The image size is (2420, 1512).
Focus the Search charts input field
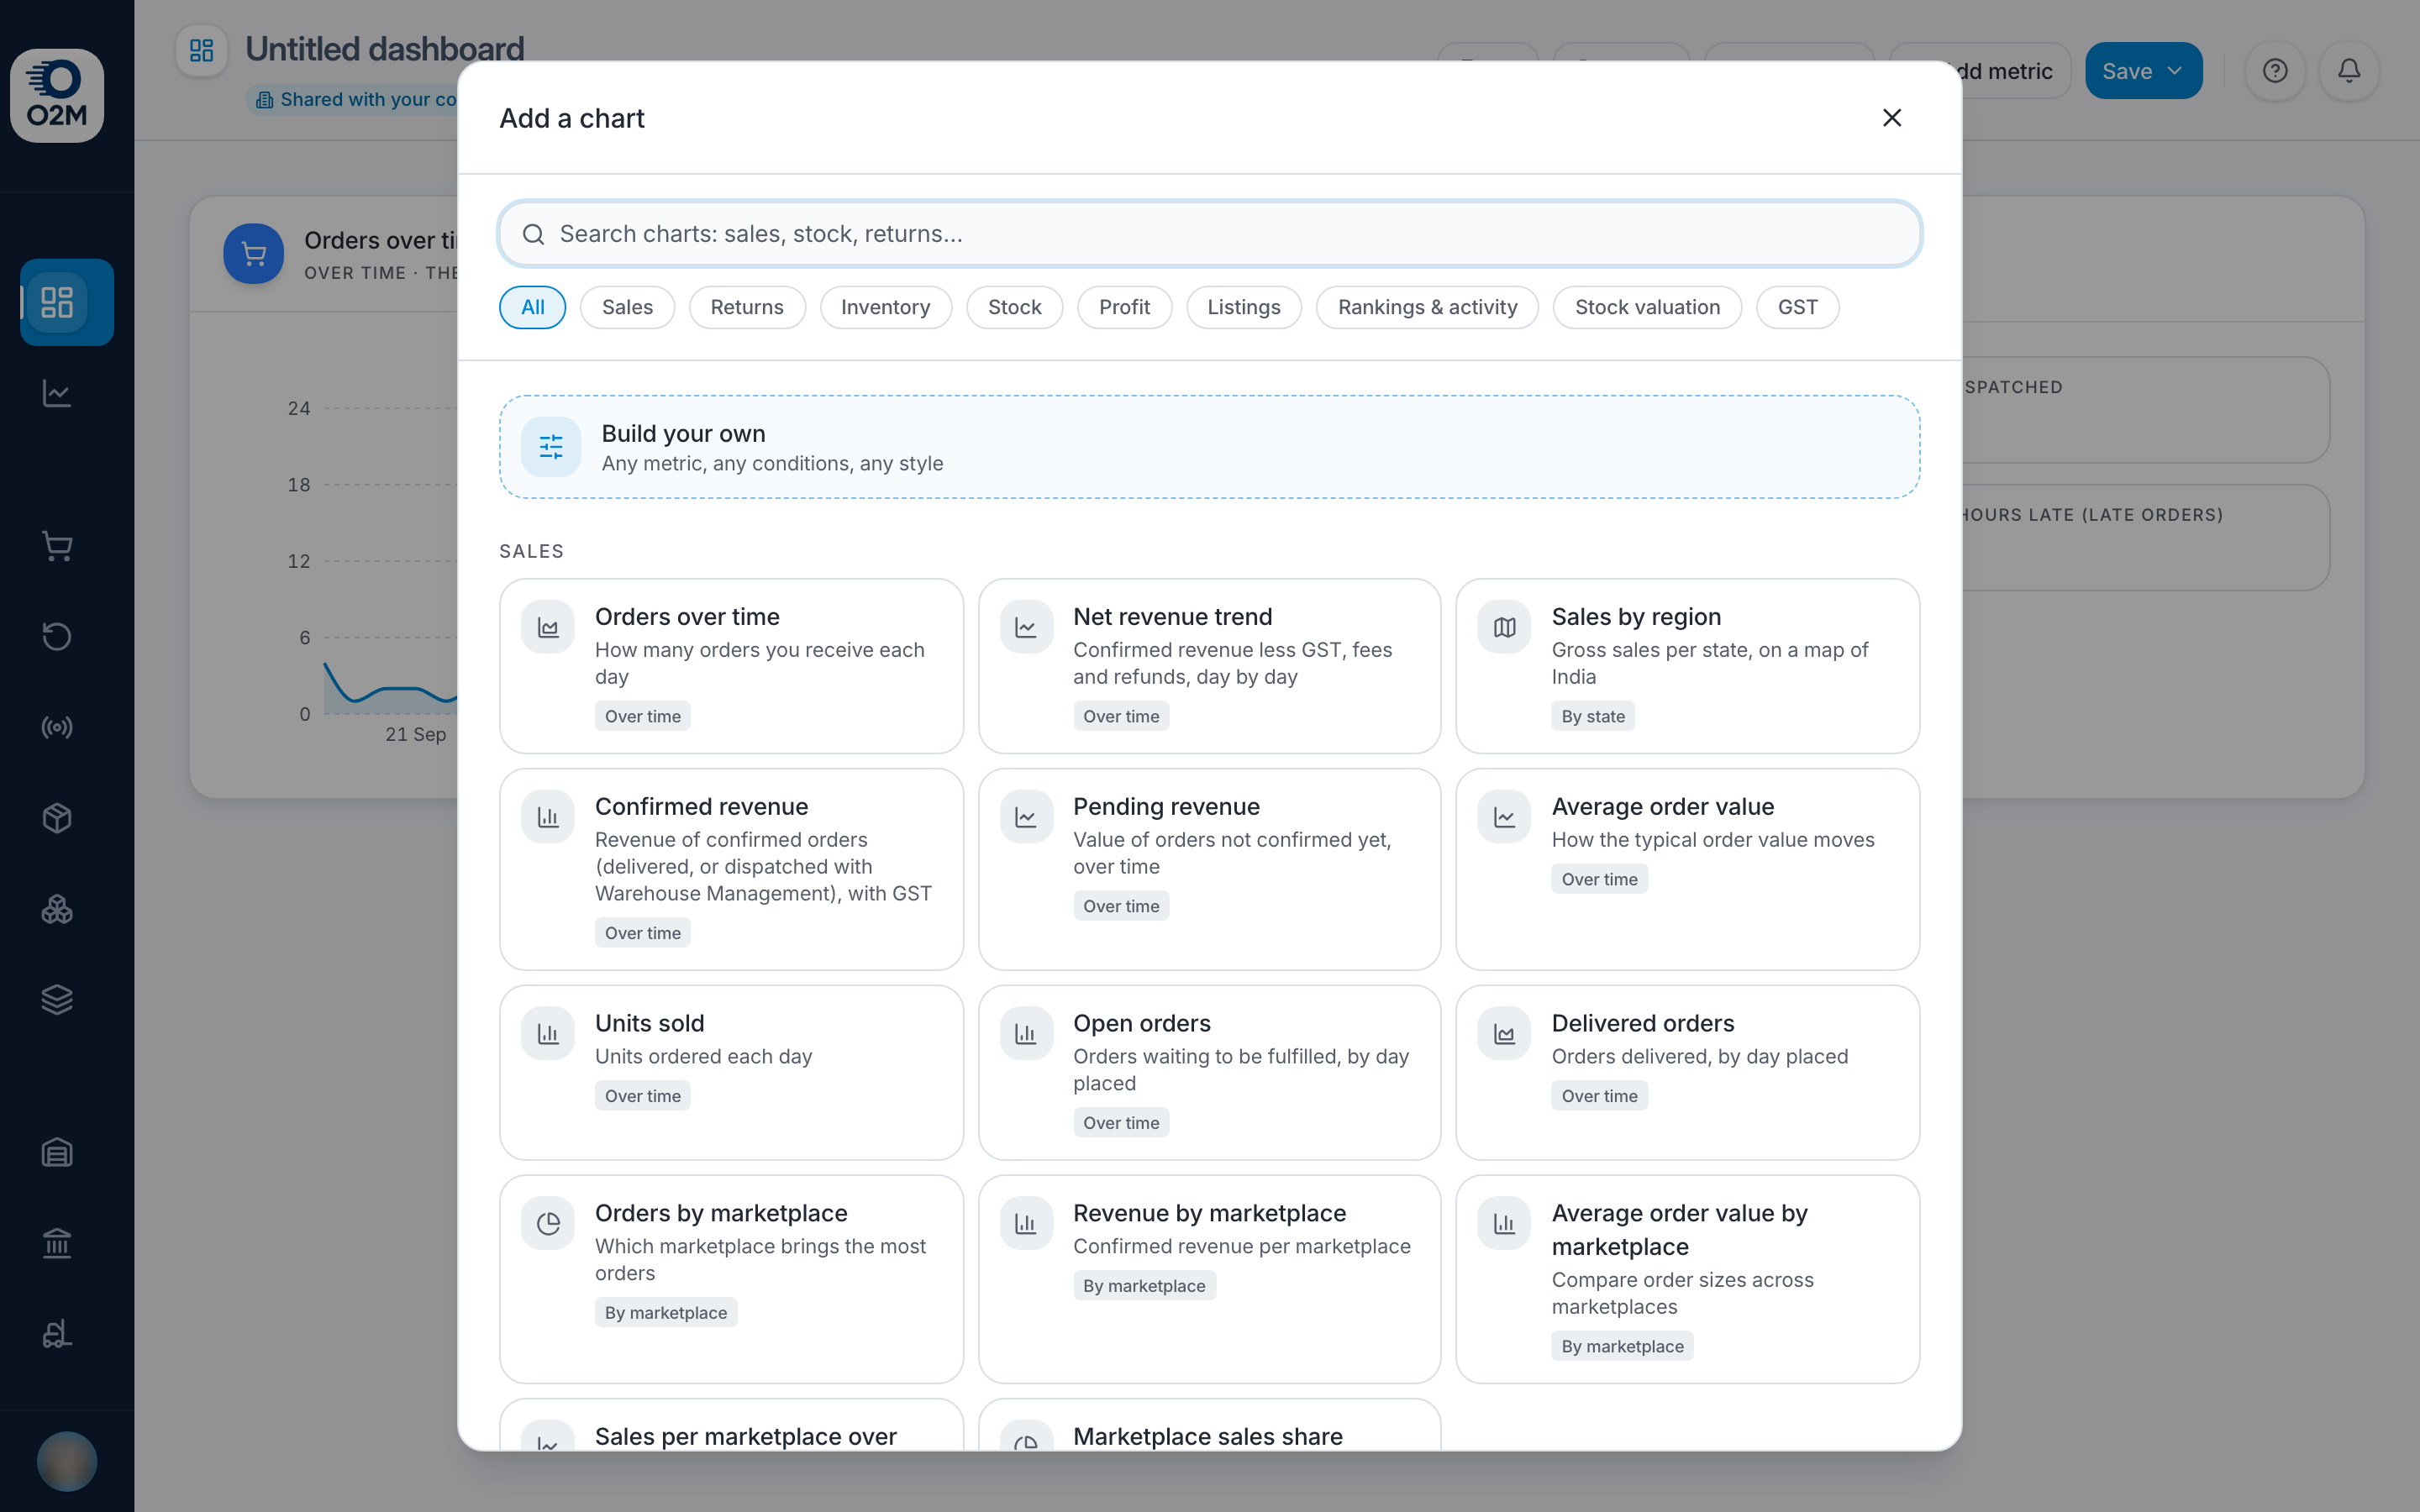[x=1210, y=234]
